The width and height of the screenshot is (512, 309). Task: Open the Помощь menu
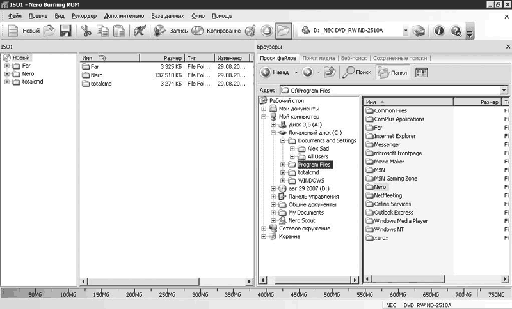(x=222, y=15)
